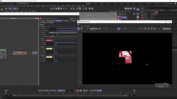This screenshot has height=99, width=177.
Task: Select the crop region tool in RenderView
Action: [x=107, y=29]
